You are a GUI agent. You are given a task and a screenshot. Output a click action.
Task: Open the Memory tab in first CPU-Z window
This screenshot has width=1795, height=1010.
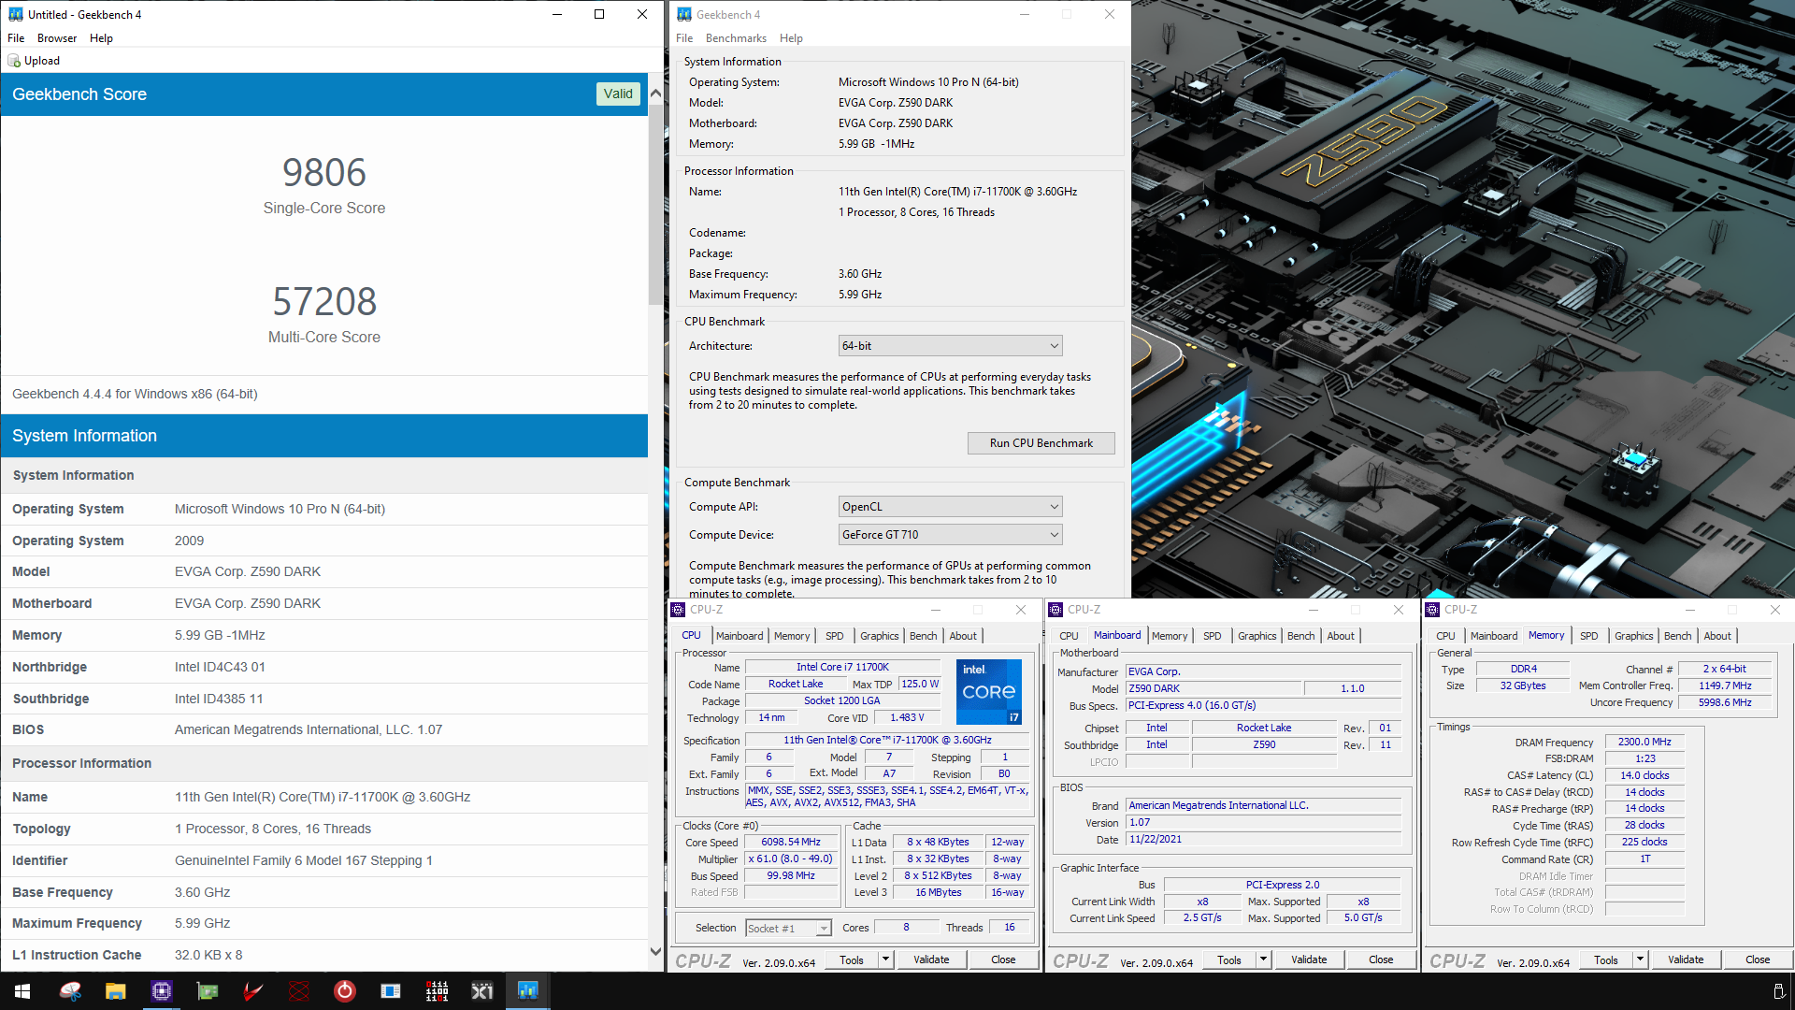792,636
